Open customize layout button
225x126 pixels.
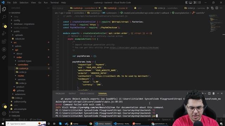pos(199,2)
